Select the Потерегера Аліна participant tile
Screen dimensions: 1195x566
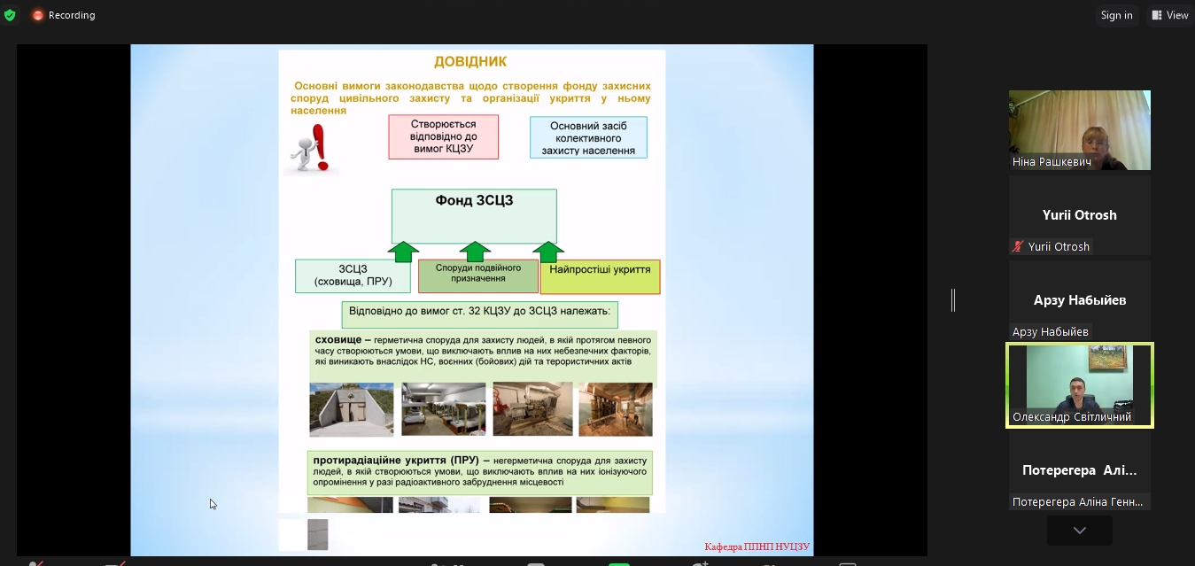(1079, 470)
